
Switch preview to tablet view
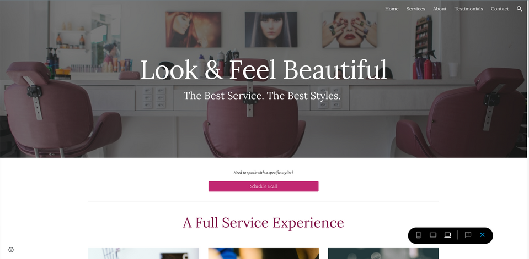433,235
